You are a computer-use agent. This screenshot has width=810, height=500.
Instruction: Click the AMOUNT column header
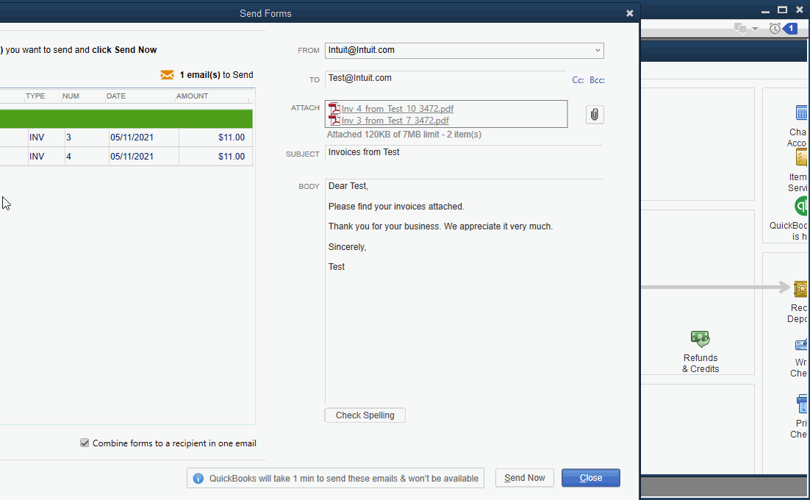[x=190, y=96]
